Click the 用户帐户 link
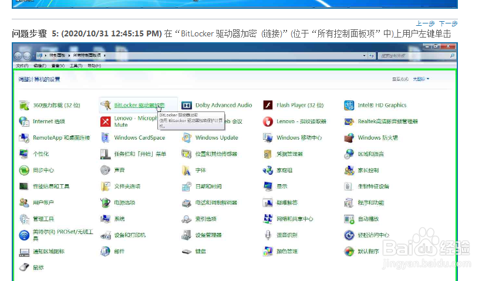The height and width of the screenshot is (281, 499). click(43, 202)
